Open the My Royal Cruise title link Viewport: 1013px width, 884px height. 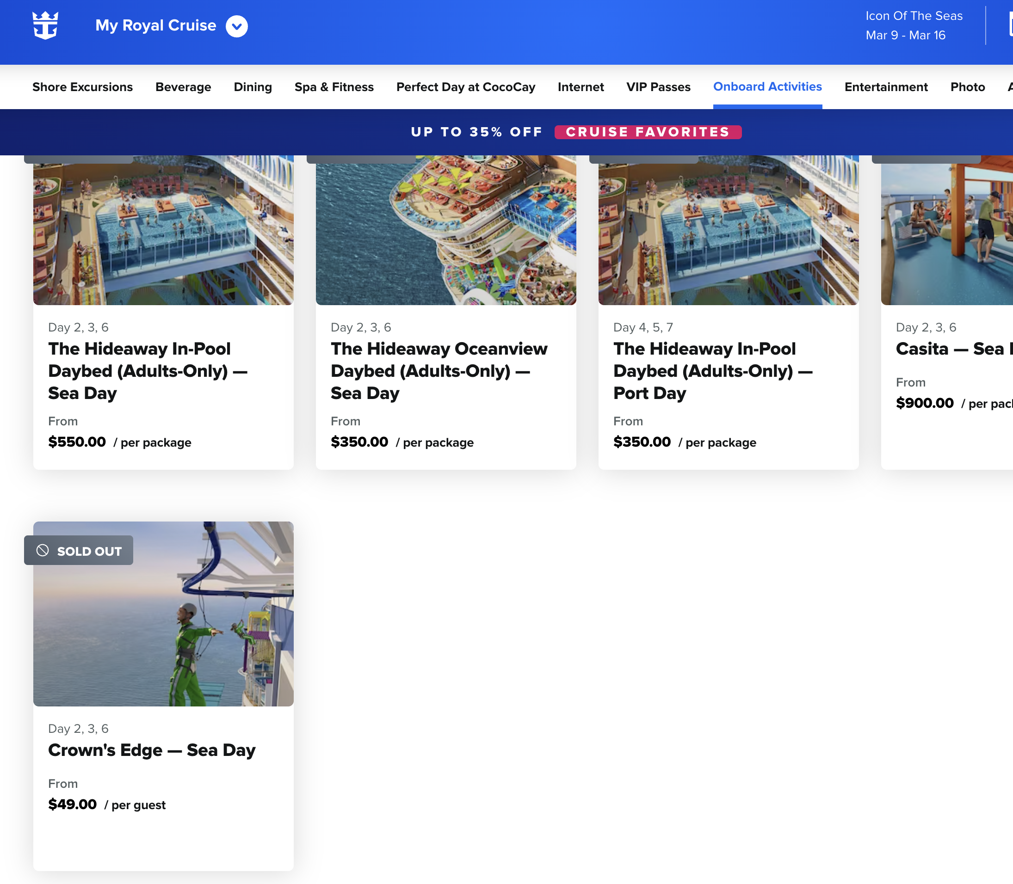(x=155, y=25)
